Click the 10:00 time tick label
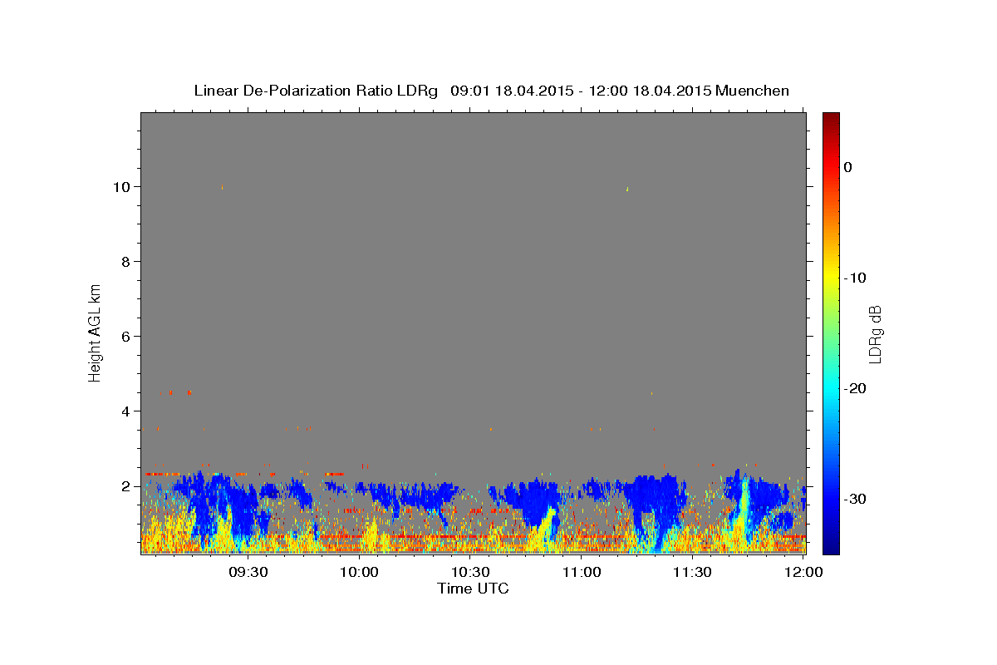The image size is (997, 665). point(359,572)
